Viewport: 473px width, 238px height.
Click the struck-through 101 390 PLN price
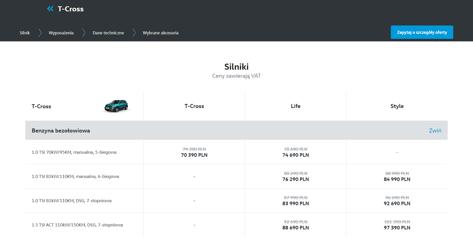pos(397,222)
